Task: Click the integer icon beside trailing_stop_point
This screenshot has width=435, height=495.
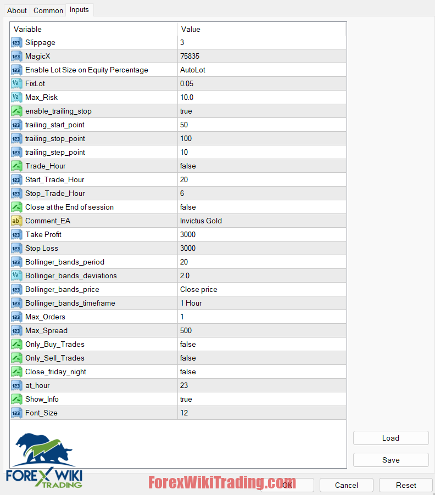Action: point(16,139)
